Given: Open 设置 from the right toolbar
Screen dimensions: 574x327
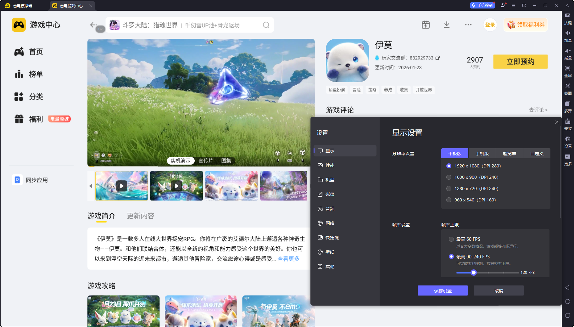Looking at the screenshot, I should tap(568, 142).
